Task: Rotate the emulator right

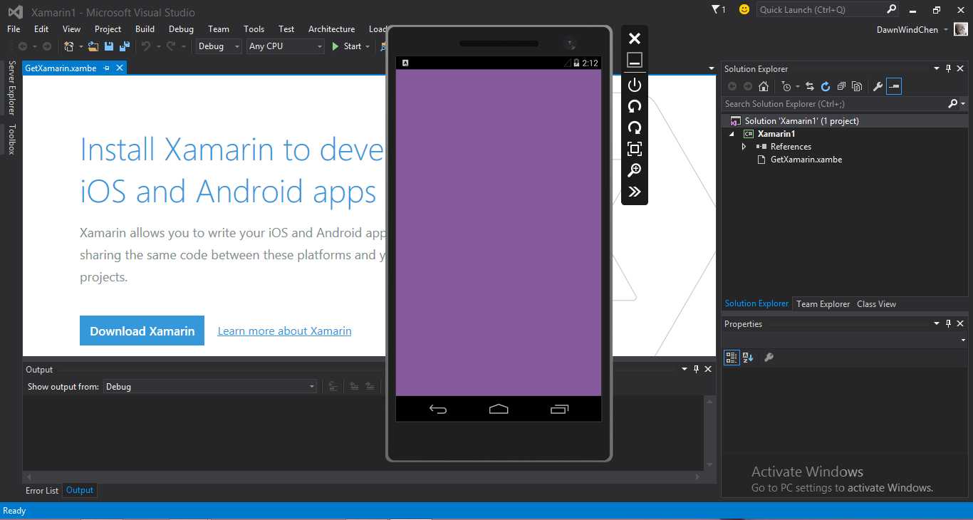Action: click(634, 128)
